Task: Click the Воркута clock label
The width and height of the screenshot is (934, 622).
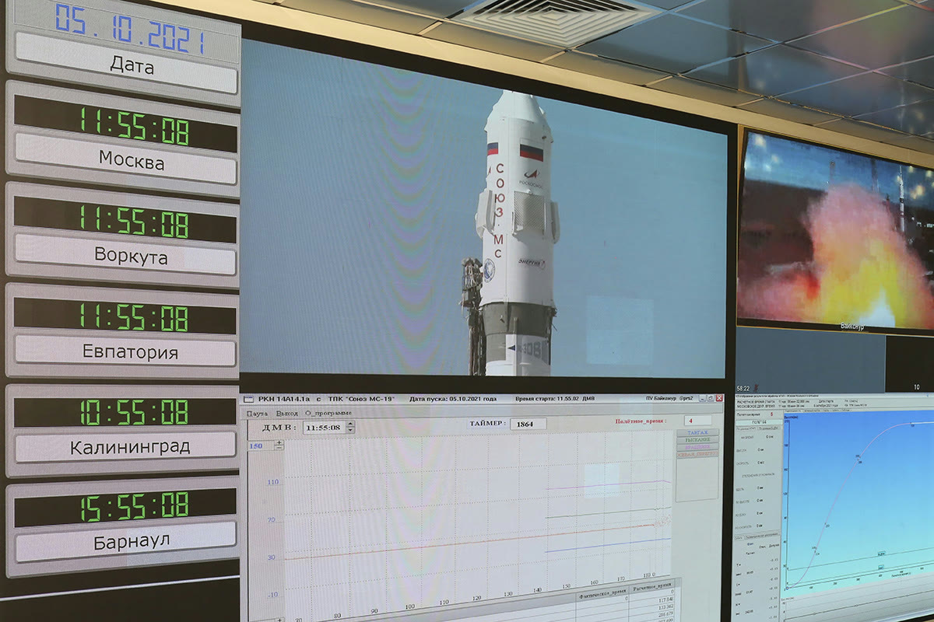Action: [126, 256]
